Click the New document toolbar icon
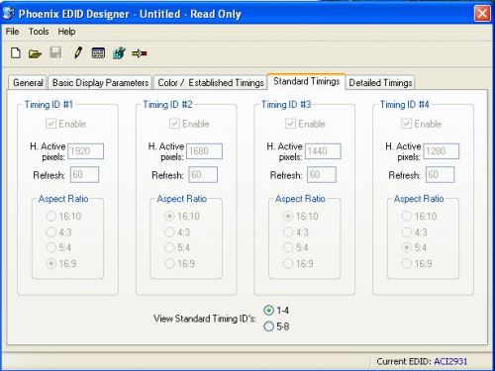495x371 pixels. click(x=16, y=53)
